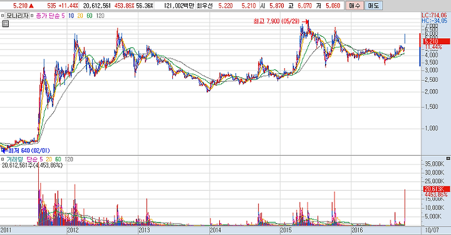The height and width of the screenshot is (235, 451).
Task: Click the volume panel corner box icon
Action: tap(448, 158)
